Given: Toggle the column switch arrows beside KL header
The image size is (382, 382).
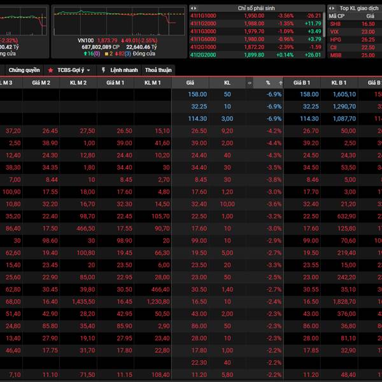Looking at the screenshot, I should [249, 83].
